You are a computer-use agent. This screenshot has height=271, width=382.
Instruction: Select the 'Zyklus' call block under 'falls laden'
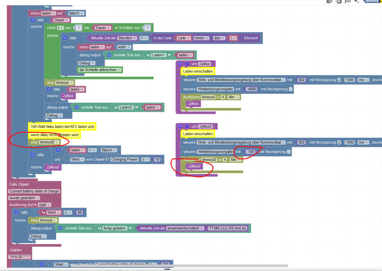(68, 96)
